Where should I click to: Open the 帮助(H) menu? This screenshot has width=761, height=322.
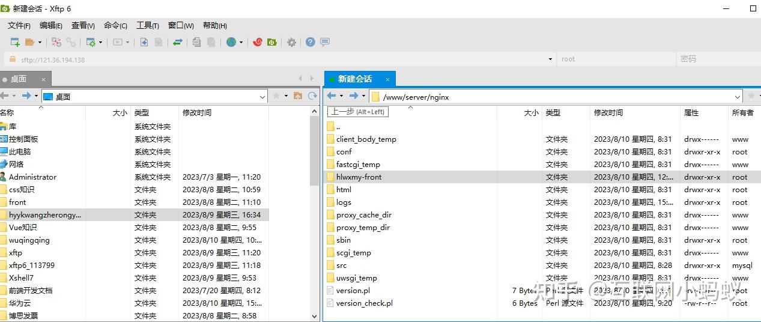point(215,25)
